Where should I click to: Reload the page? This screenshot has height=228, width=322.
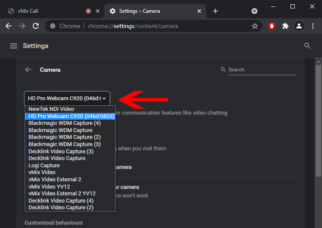[x=36, y=26]
